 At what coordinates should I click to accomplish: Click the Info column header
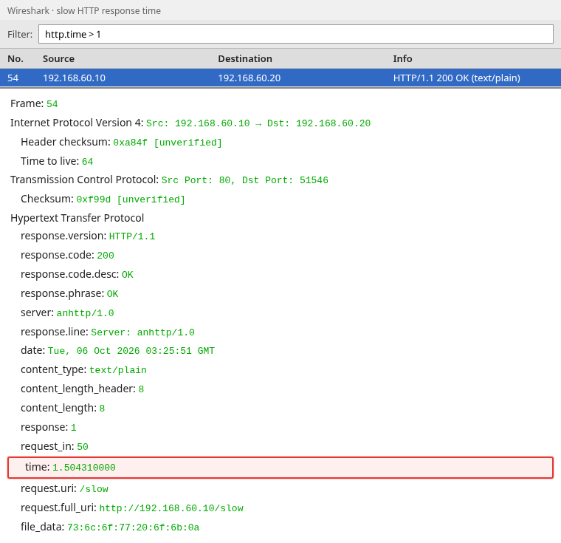pos(402,59)
